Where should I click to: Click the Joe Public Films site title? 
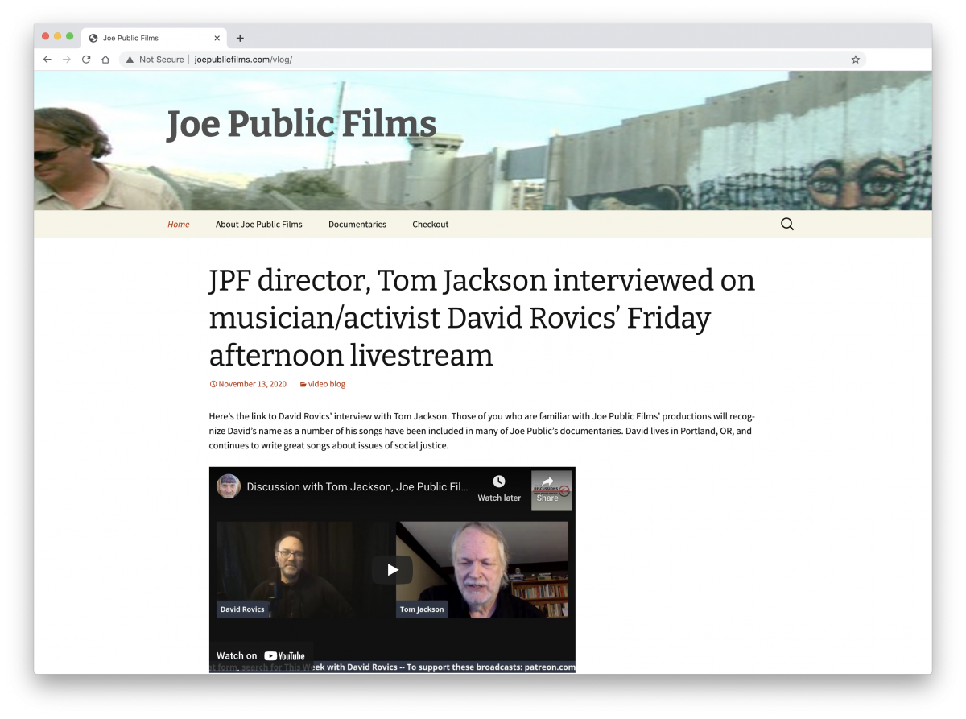coord(301,124)
